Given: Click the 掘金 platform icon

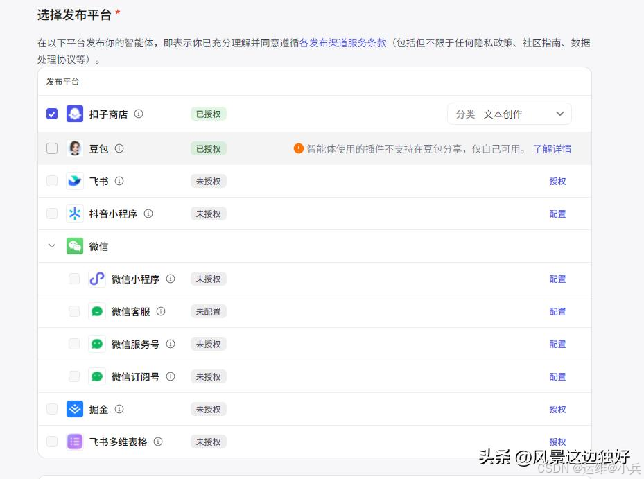Looking at the screenshot, I should (x=74, y=409).
